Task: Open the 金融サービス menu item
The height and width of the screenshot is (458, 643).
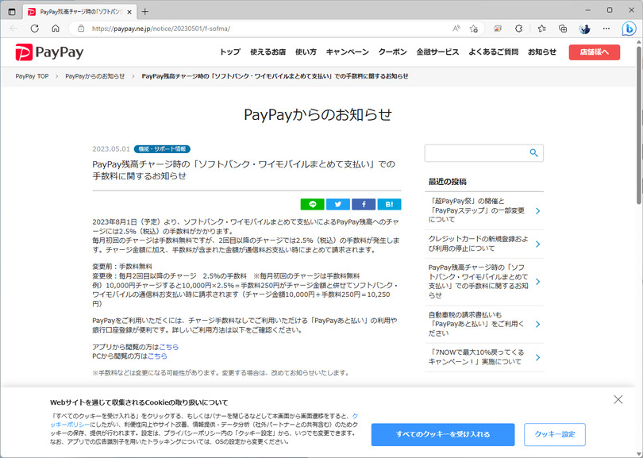Action: point(437,52)
